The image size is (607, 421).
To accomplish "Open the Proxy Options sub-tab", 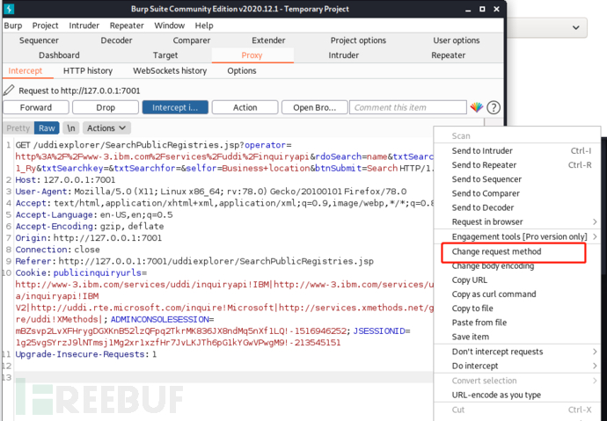I will (x=242, y=70).
